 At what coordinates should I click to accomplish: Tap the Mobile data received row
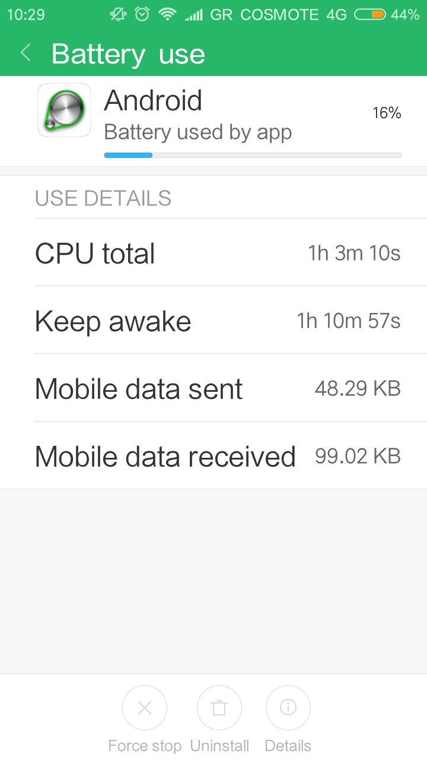(x=218, y=457)
